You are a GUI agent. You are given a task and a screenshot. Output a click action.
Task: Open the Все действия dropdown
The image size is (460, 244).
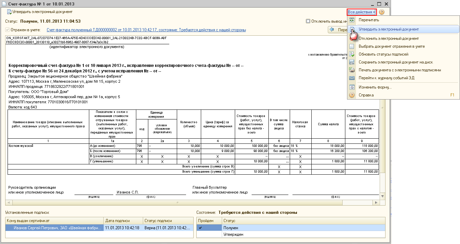pos(361,12)
